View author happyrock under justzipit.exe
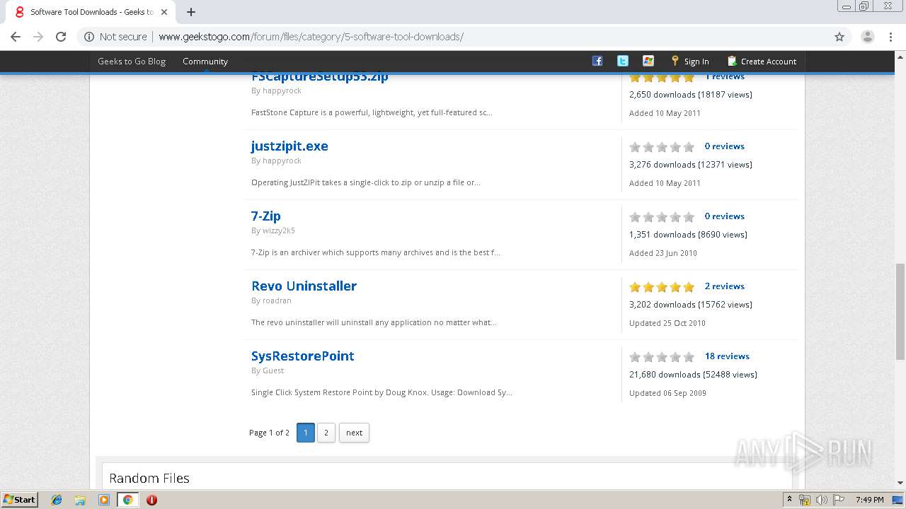The image size is (906, 509). 282,160
